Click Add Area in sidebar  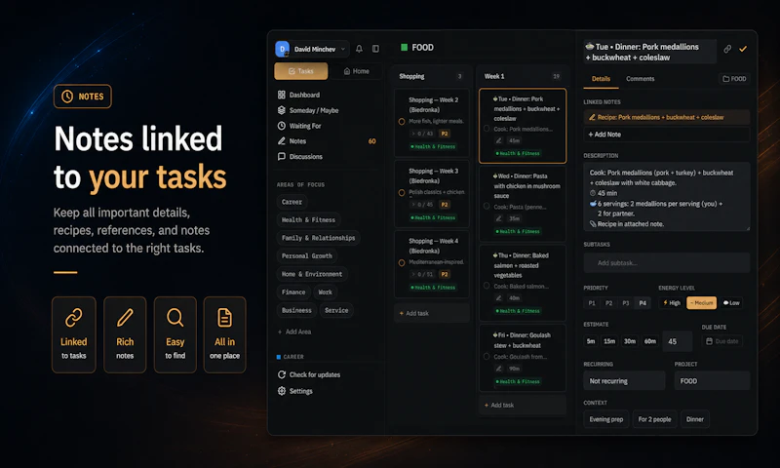294,331
